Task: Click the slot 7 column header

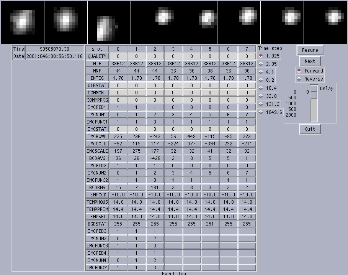Action: (x=247, y=49)
